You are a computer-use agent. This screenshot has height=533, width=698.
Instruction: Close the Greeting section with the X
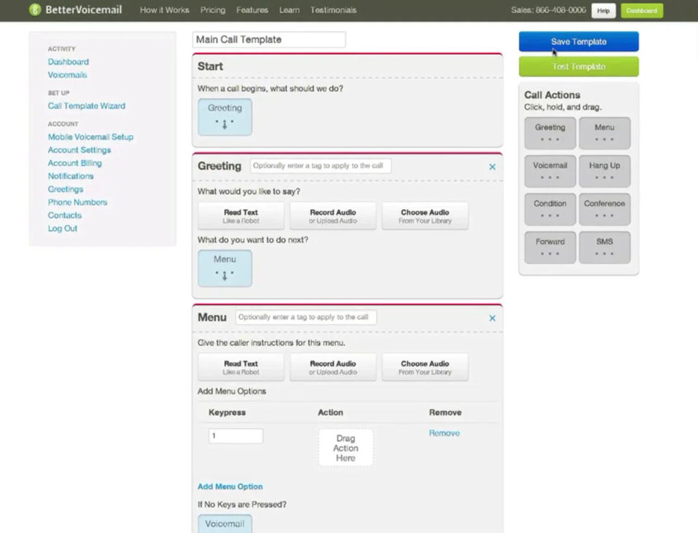tap(492, 167)
